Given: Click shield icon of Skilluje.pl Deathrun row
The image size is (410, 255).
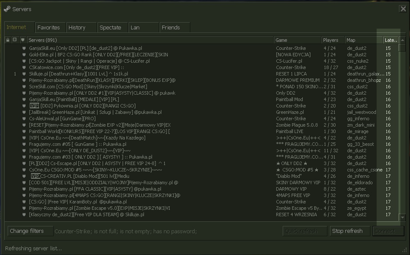Looking at the screenshot, I should [24, 74].
